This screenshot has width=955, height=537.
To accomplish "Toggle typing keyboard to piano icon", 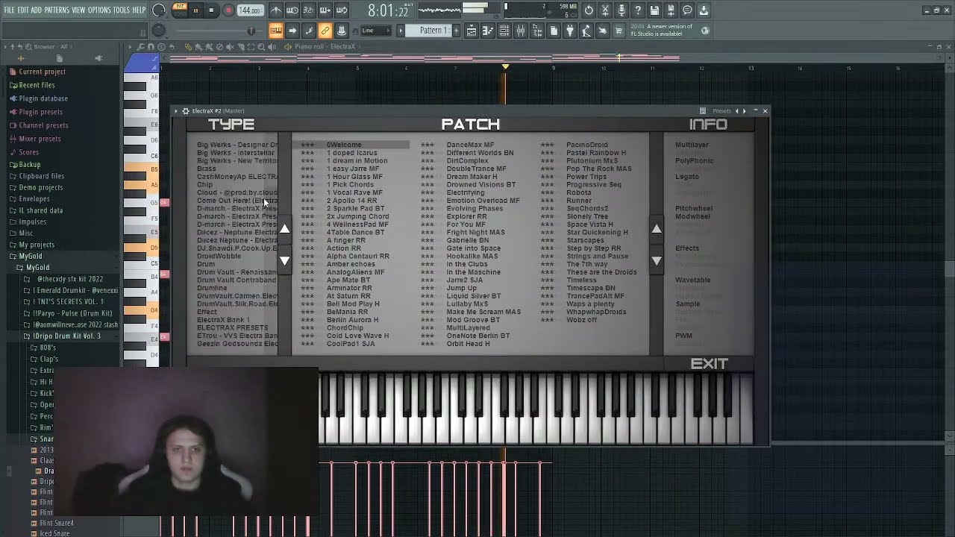I will tap(276, 31).
